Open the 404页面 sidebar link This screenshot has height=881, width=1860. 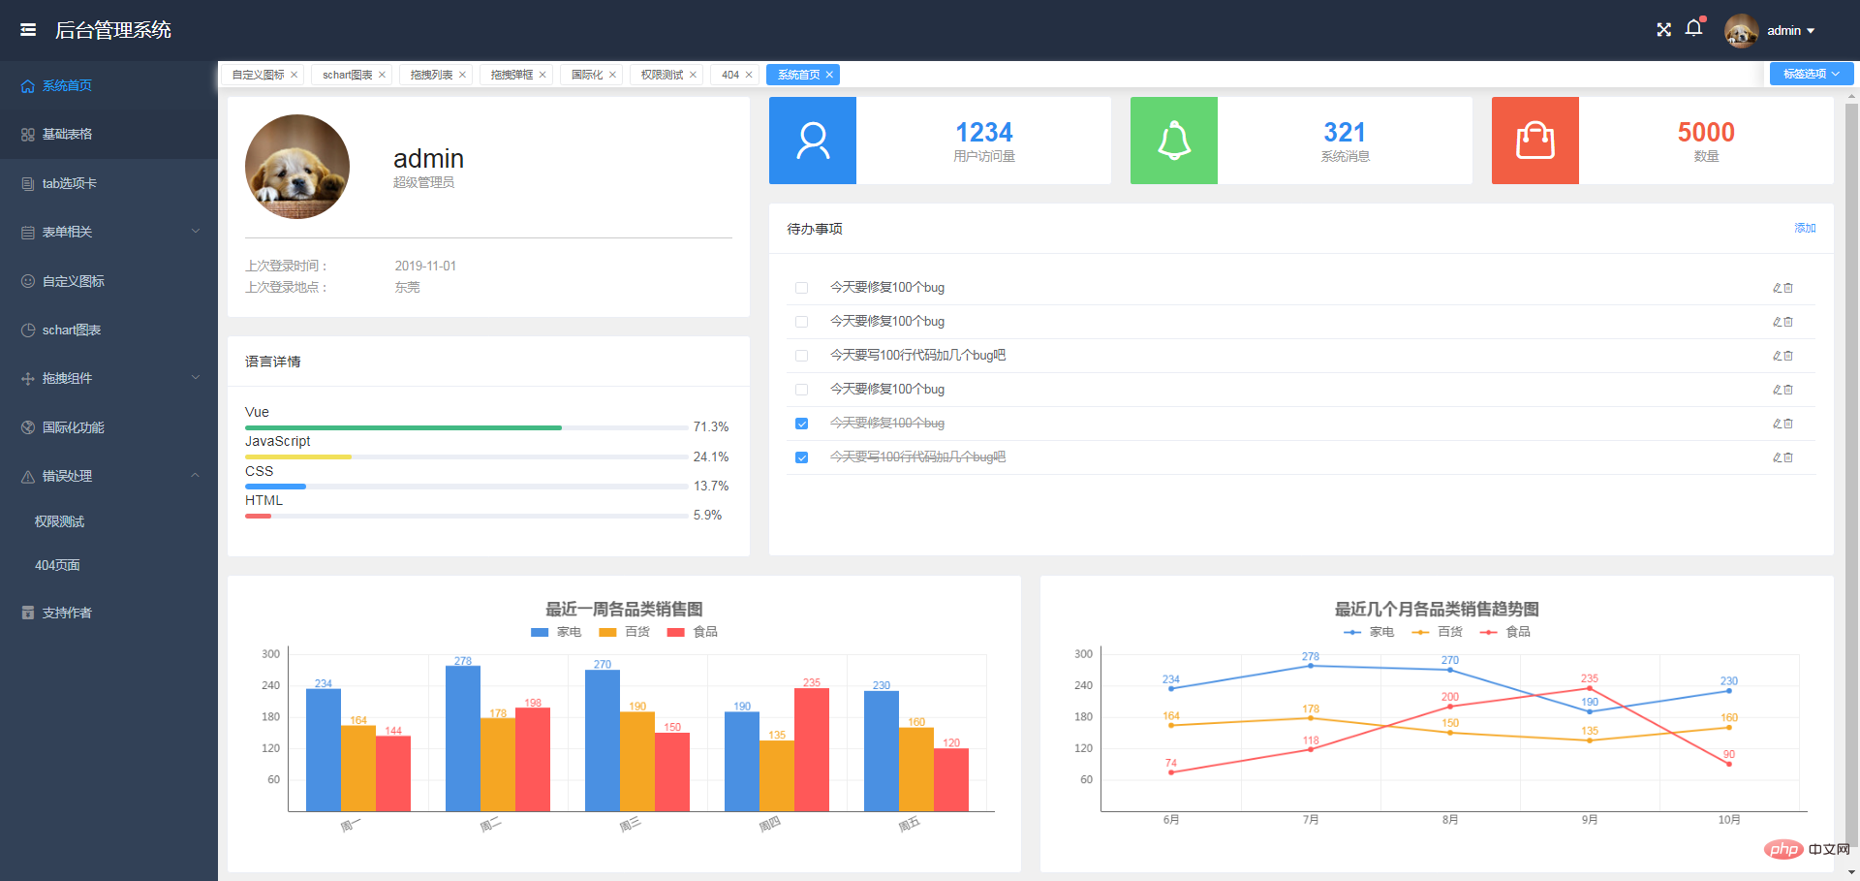(x=57, y=565)
